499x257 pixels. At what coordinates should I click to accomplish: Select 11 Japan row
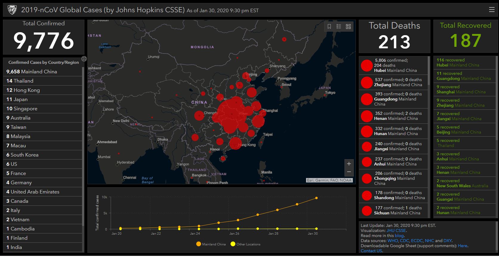click(x=43, y=99)
